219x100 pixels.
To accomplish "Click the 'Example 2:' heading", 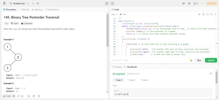I will point(9,83).
